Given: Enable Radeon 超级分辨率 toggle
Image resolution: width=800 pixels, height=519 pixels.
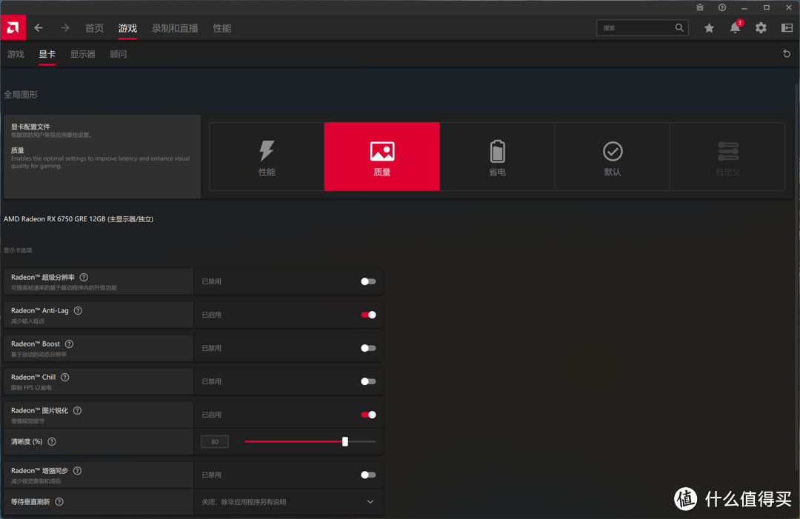Looking at the screenshot, I should [x=368, y=281].
